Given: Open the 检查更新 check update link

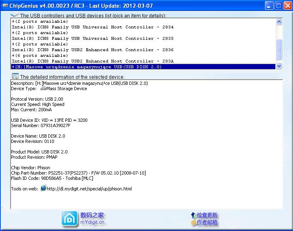Looking at the screenshot, I should 207,215.
